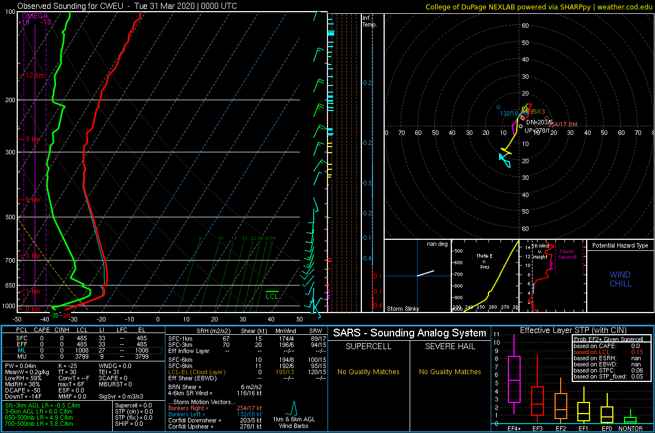Click the Supercell = 0.0 composite value
This screenshot has width=655, height=433.
coord(134,405)
